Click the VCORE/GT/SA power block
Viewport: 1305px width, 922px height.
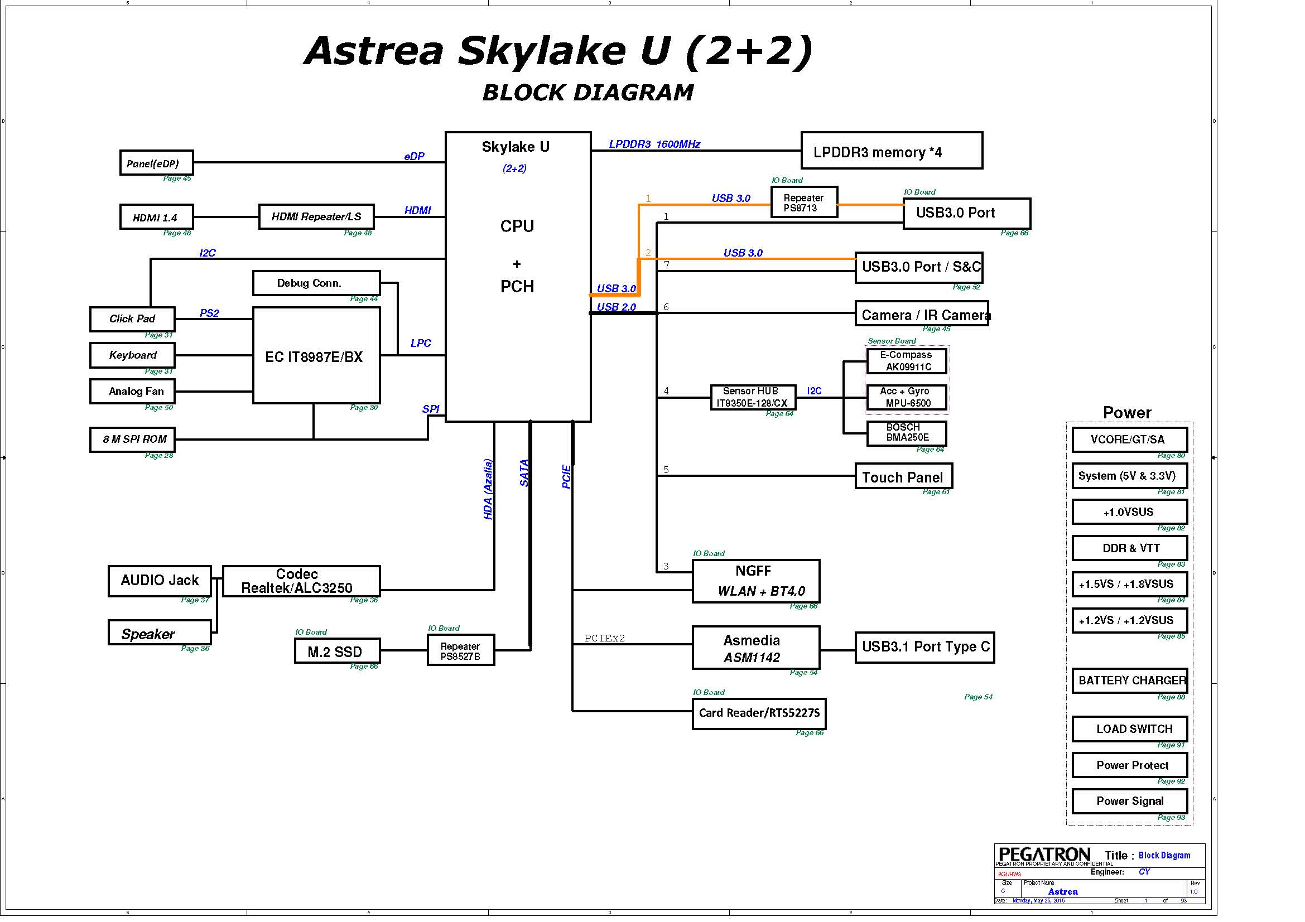(1129, 440)
